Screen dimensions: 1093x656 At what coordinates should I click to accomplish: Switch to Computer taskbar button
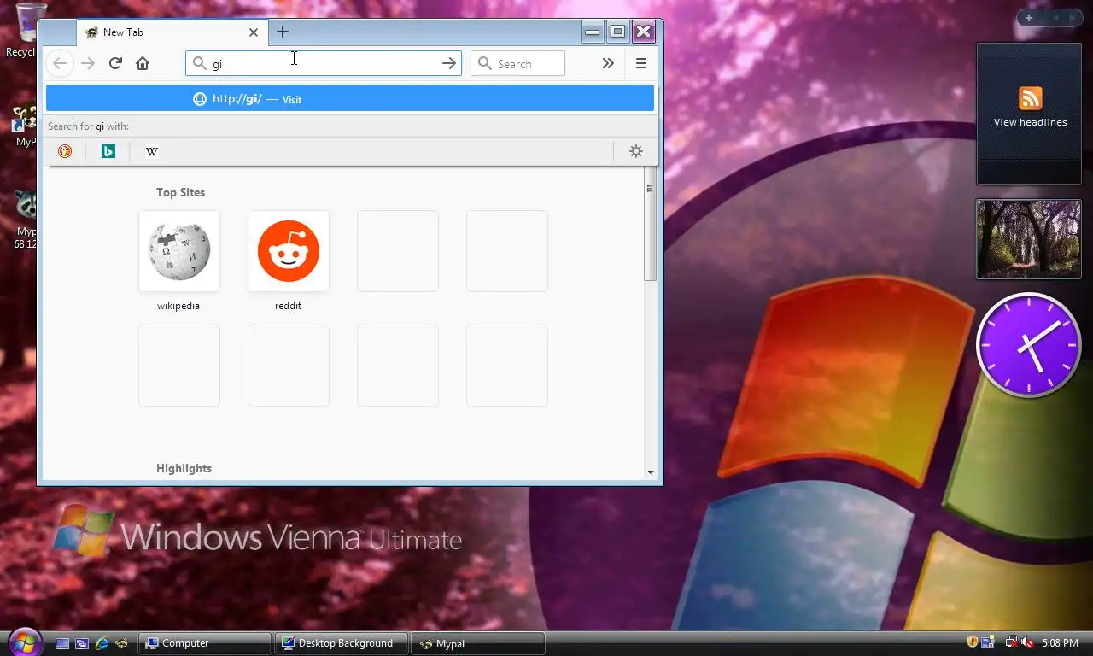pyautogui.click(x=205, y=643)
